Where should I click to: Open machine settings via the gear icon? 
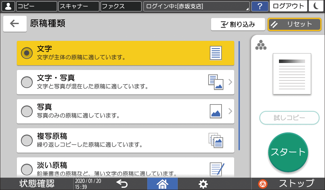pos(203,184)
